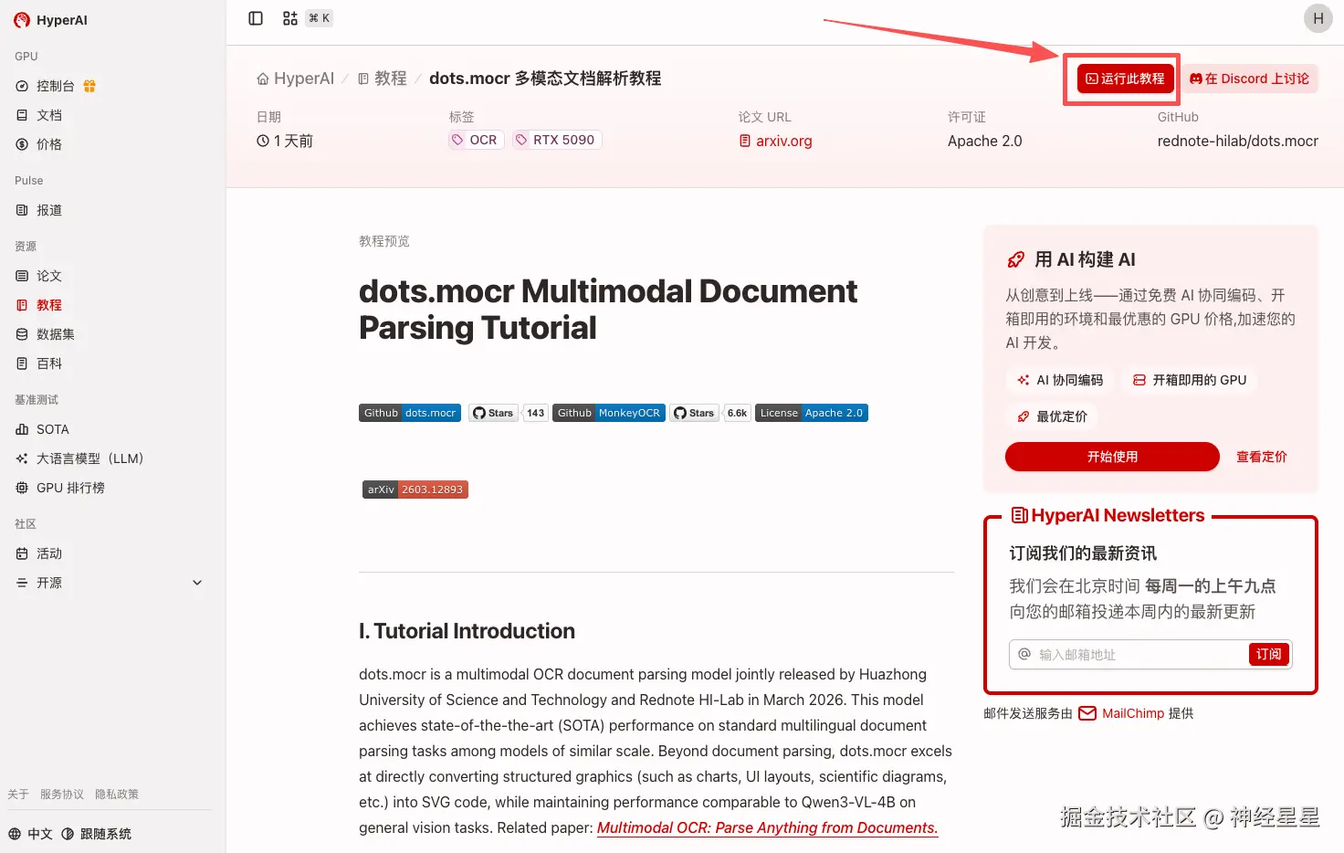Viewport: 1344px width, 853px height.
Task: Open Multimodal OCR: Parse Anything paper link
Action: (x=768, y=827)
